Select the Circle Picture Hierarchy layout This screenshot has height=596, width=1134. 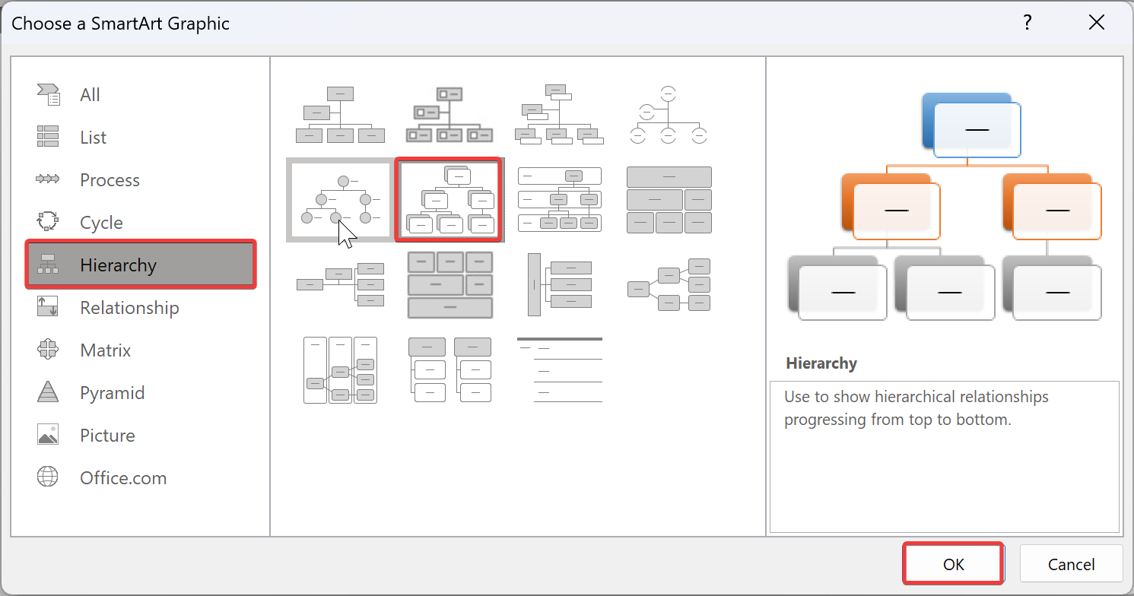point(340,200)
